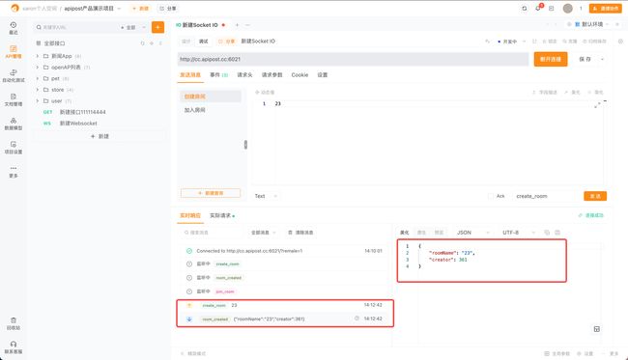Open the document management sidebar section
This screenshot has height=360, width=628.
pos(14,99)
